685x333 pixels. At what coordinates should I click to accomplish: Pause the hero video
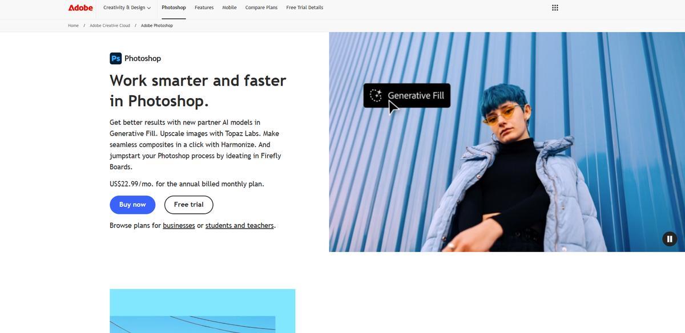(669, 239)
